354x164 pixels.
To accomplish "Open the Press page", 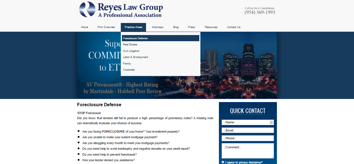I will point(191,27).
